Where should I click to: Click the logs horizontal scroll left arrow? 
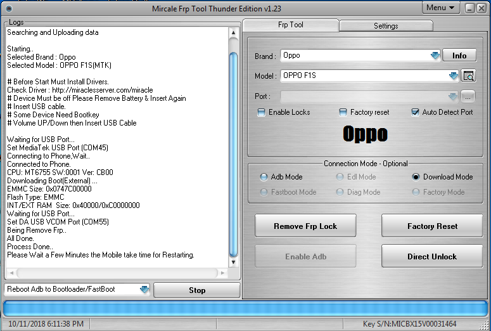click(11, 273)
